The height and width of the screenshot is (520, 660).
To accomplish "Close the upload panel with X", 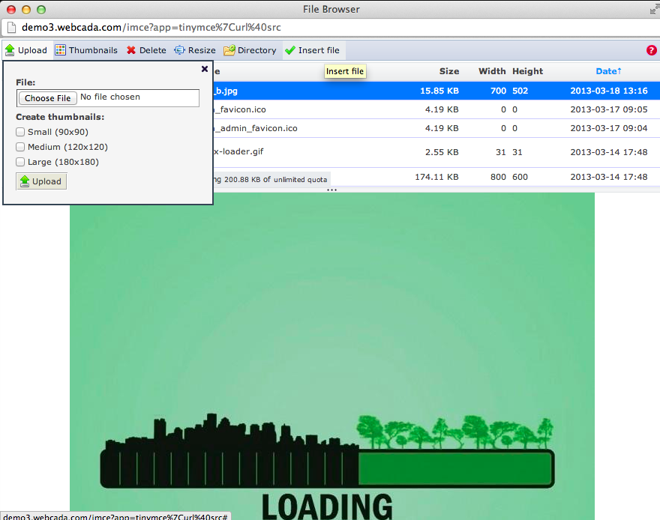I will pos(205,69).
